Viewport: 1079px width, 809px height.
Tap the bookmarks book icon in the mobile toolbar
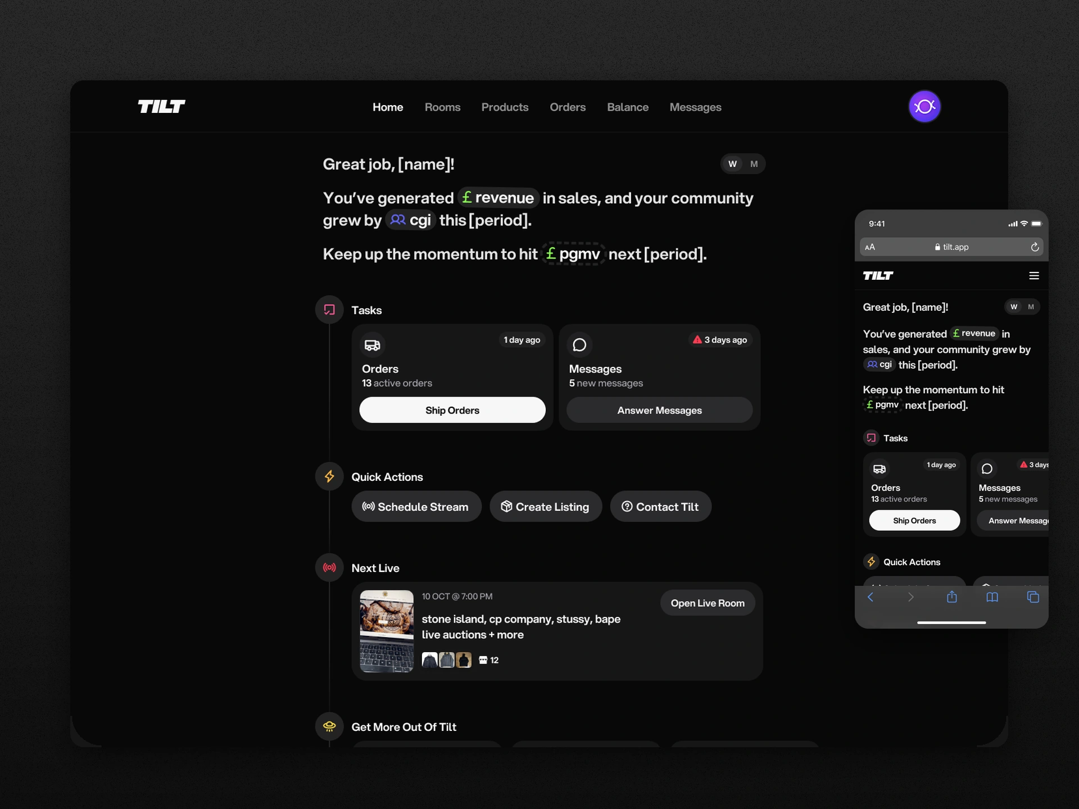[x=992, y=597]
